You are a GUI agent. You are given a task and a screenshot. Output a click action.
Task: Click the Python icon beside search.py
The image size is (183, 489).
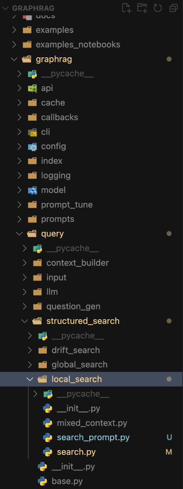click(47, 452)
